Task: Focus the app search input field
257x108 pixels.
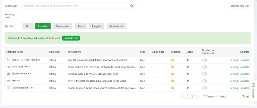Action: click(x=75, y=6)
